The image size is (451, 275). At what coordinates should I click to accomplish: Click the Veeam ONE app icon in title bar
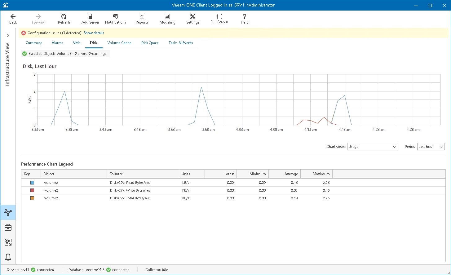pyautogui.click(x=5, y=5)
